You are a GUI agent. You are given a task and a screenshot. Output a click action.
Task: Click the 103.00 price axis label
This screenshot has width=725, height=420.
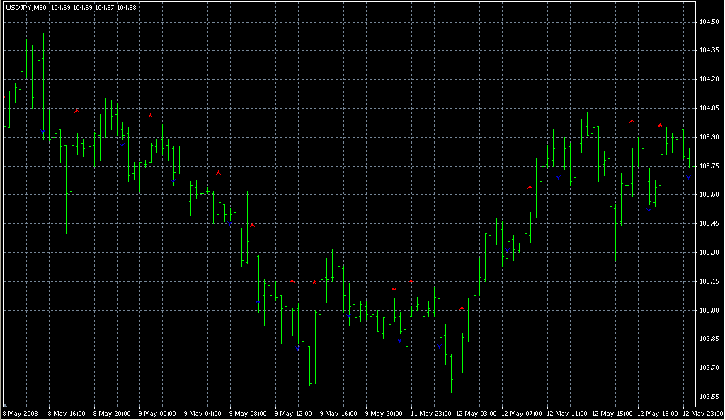(x=709, y=310)
